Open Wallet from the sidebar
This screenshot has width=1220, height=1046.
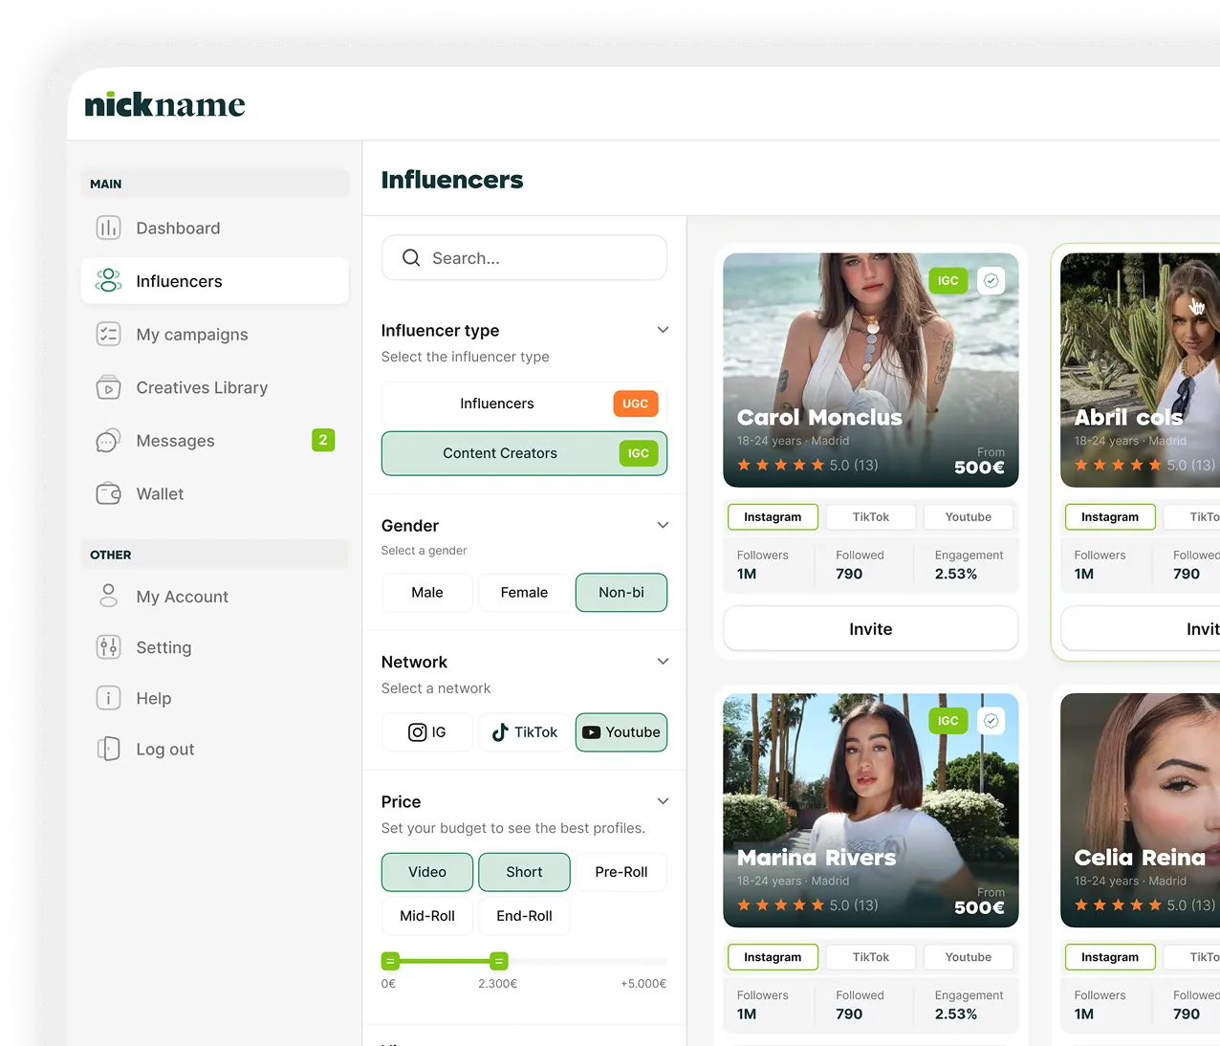click(x=215, y=493)
